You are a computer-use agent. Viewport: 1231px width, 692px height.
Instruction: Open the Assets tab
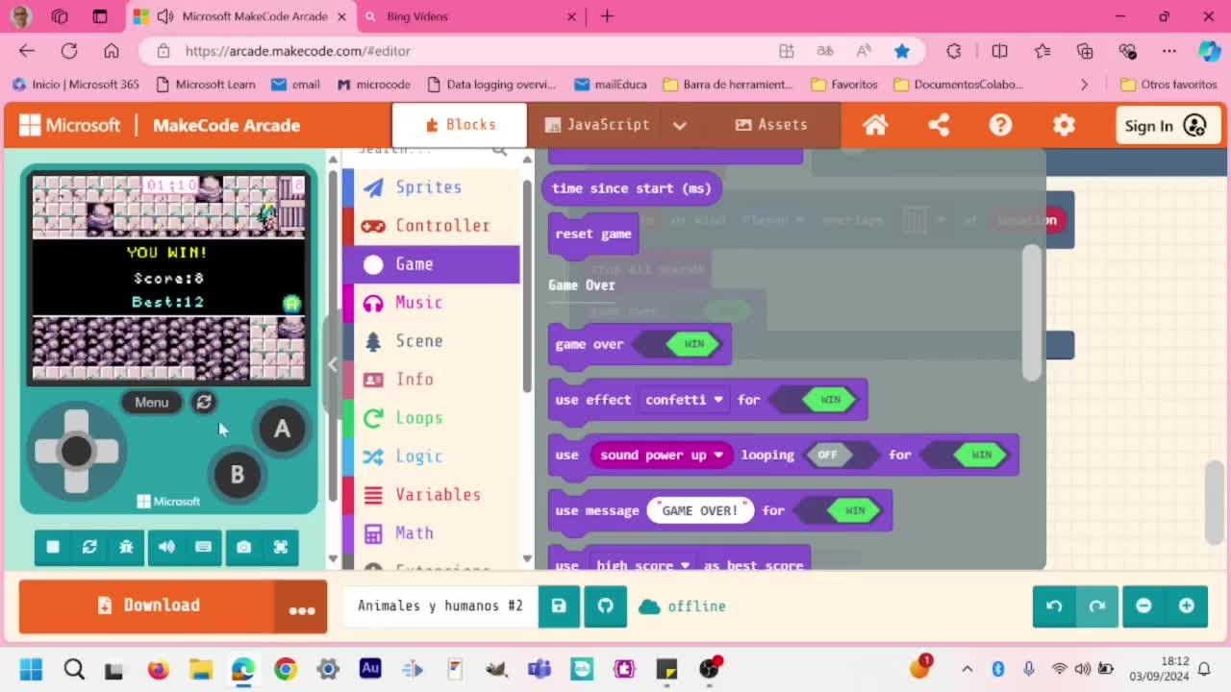(771, 125)
